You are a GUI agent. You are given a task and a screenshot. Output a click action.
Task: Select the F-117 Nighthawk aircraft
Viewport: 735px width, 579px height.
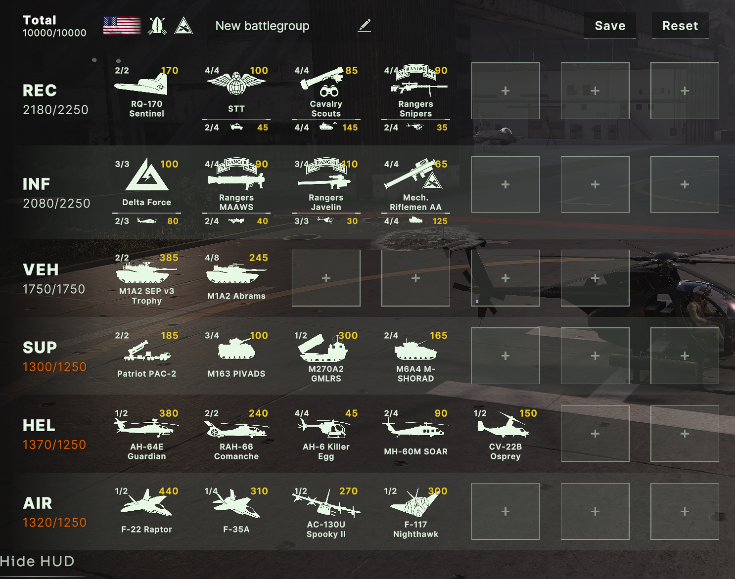pos(415,511)
